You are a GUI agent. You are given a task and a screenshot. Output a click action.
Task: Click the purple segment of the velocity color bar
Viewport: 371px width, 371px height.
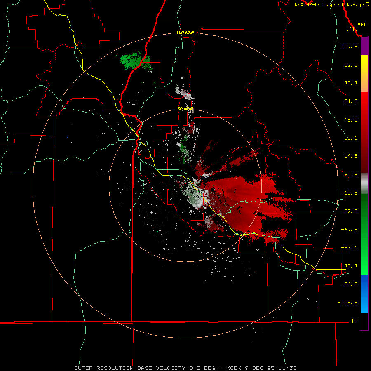pos(364,46)
